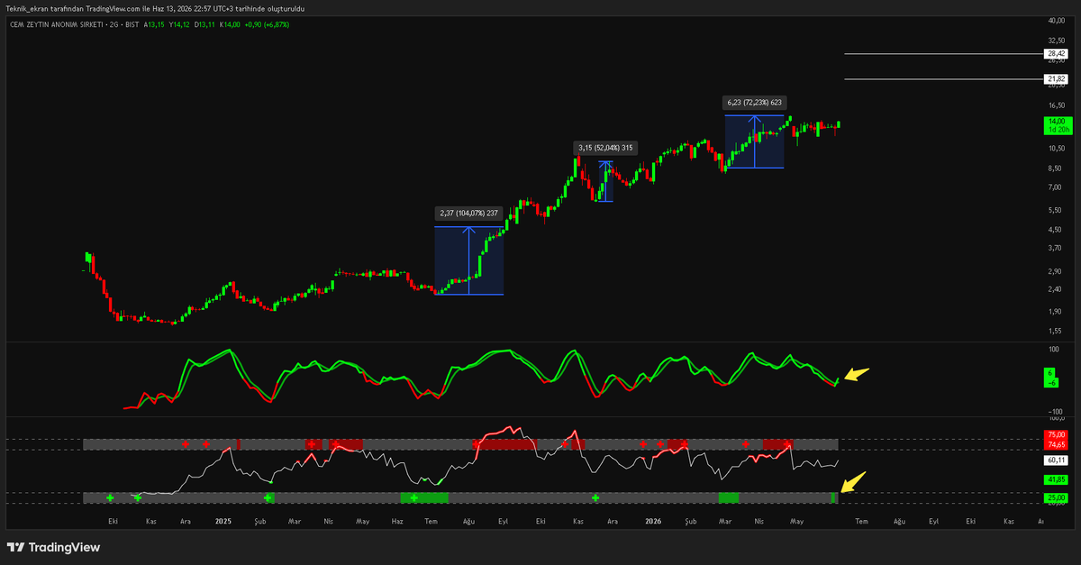Select the 2,37 (104,07%) 237 measurement label
This screenshot has width=1081, height=565.
[468, 214]
